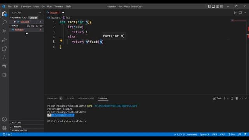
Task: Change line endings via CRLF entry
Action: pos(222,135)
